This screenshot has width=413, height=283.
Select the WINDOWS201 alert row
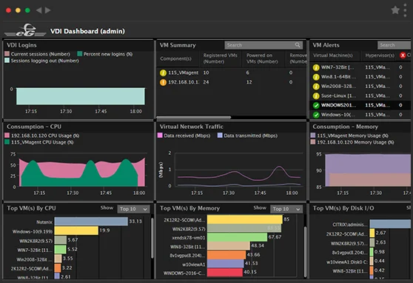point(360,105)
